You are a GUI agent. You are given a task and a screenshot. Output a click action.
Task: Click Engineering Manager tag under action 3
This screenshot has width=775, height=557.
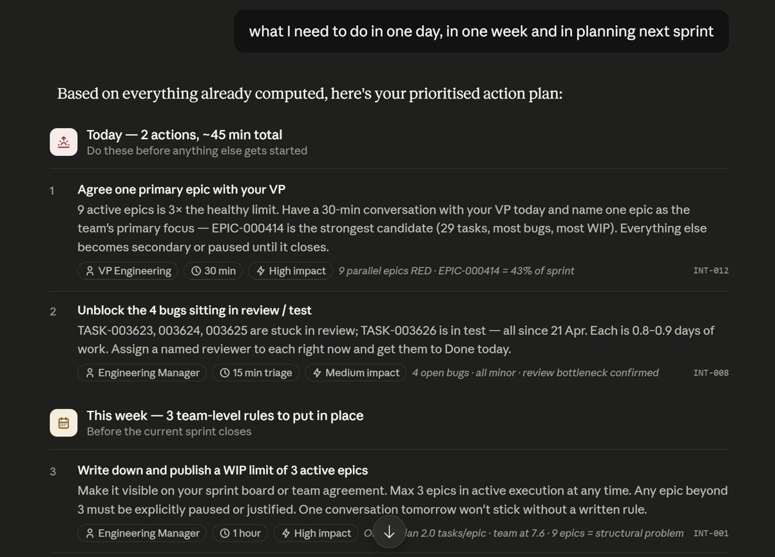pos(142,533)
